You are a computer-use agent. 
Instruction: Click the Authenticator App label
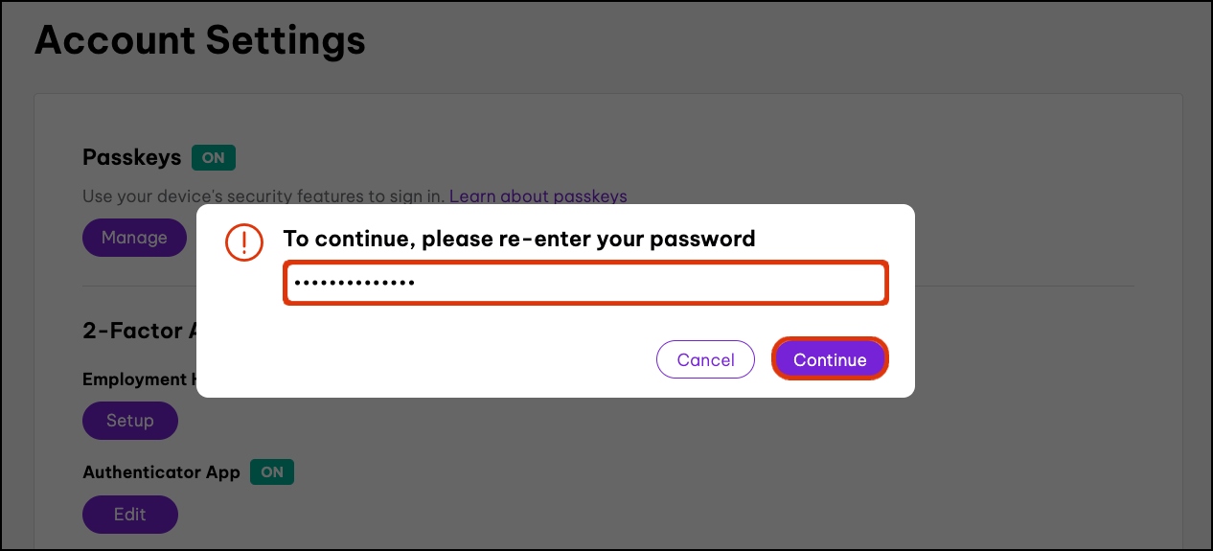(161, 471)
